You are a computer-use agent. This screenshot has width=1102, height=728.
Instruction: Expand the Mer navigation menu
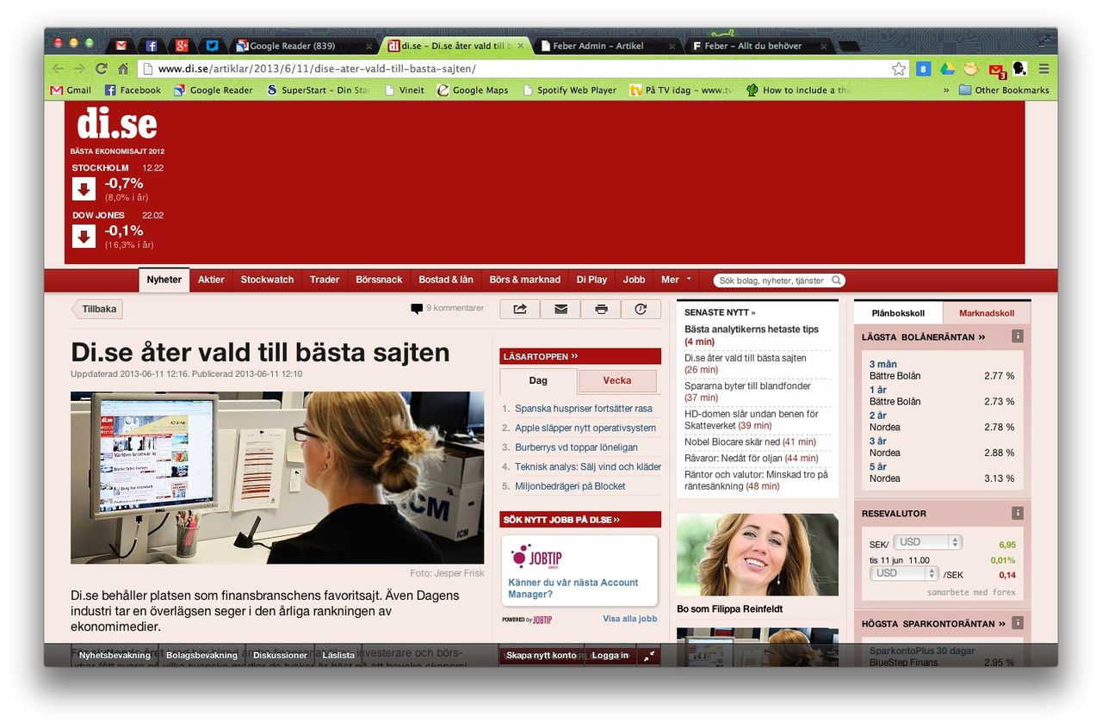tap(675, 280)
